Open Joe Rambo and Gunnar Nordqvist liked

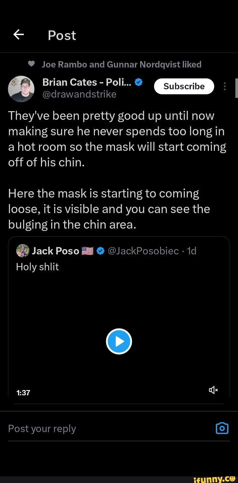pos(122,64)
